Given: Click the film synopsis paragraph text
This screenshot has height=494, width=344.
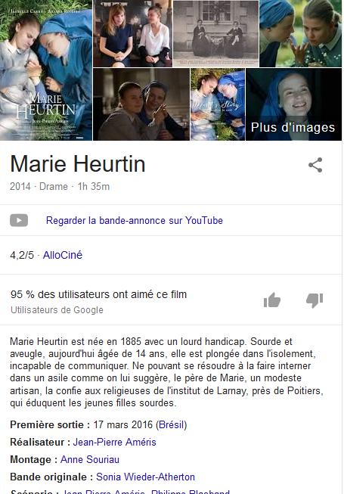Looking at the screenshot, I should point(167,372).
